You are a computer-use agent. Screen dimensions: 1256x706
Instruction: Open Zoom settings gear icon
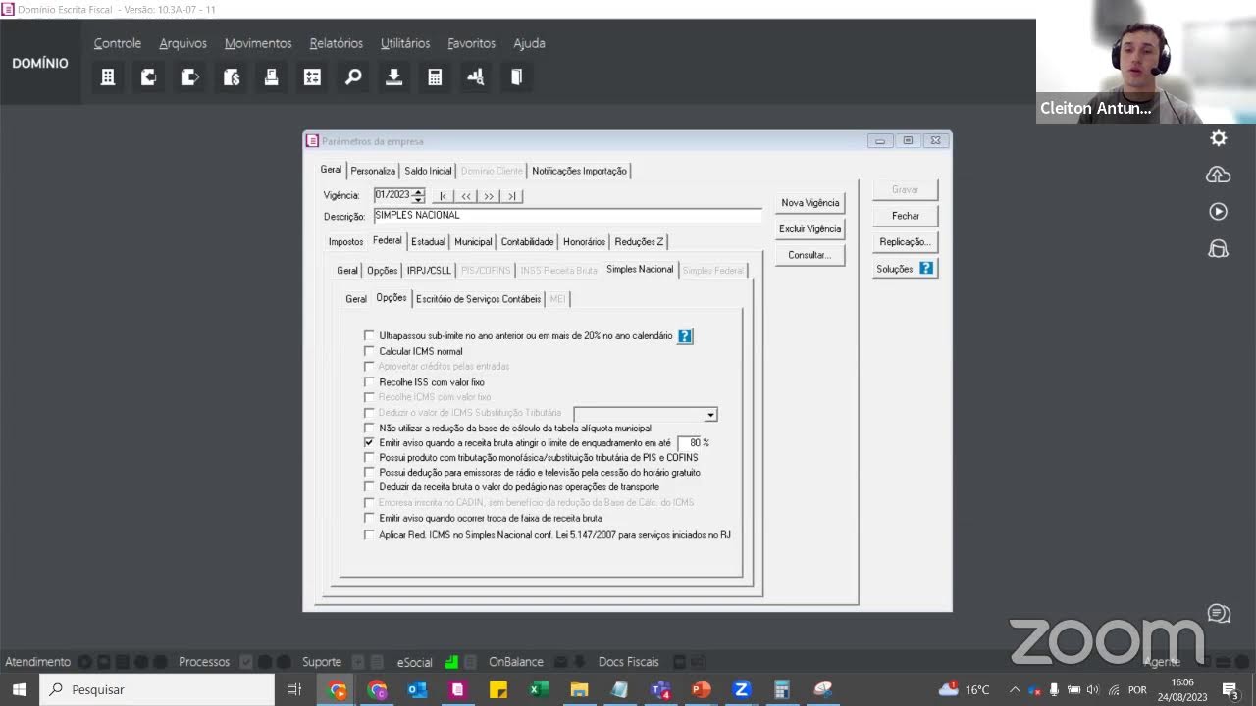pyautogui.click(x=1219, y=138)
